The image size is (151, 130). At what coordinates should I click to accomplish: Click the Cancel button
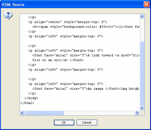pos(87,122)
